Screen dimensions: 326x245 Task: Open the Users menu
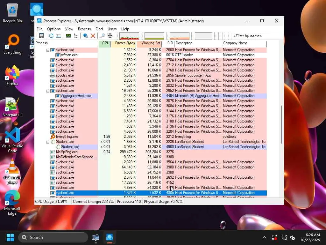coord(112,29)
